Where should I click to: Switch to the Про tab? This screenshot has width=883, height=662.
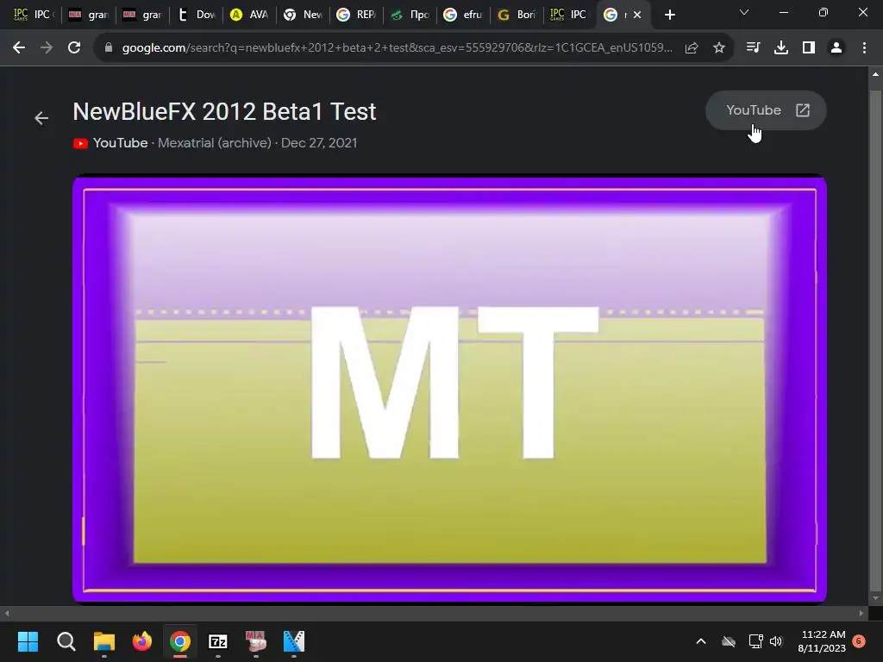410,15
